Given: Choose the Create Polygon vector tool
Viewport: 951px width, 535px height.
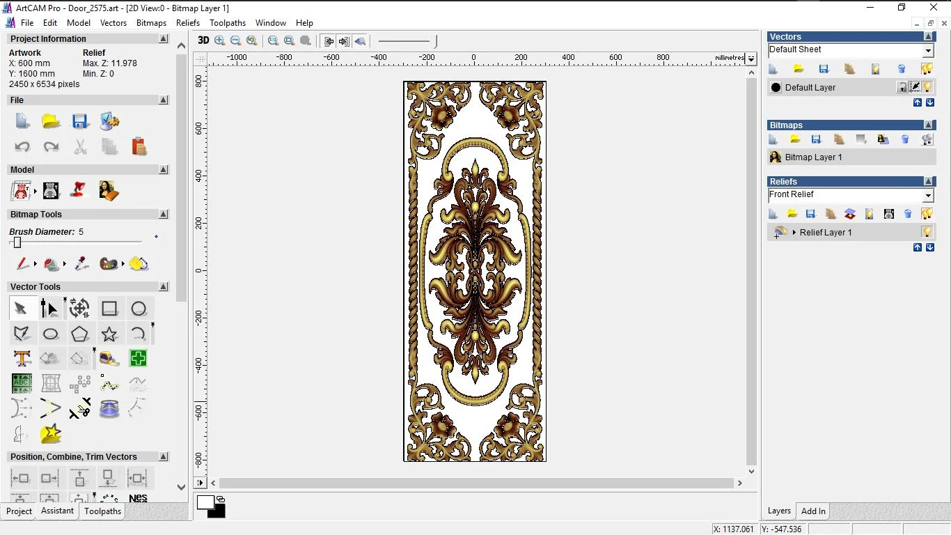Looking at the screenshot, I should point(80,334).
